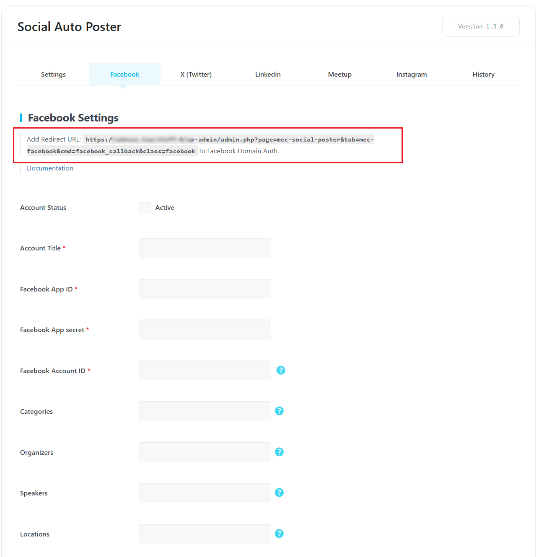Switch to the X (Twitter) tab

point(196,74)
